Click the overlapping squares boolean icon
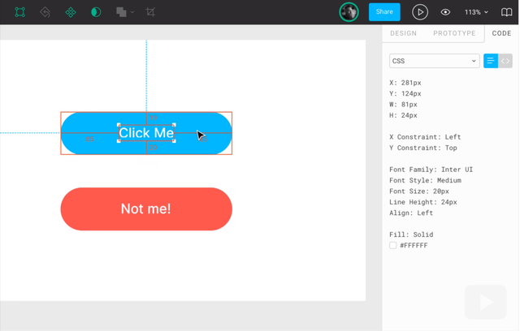 [120, 12]
